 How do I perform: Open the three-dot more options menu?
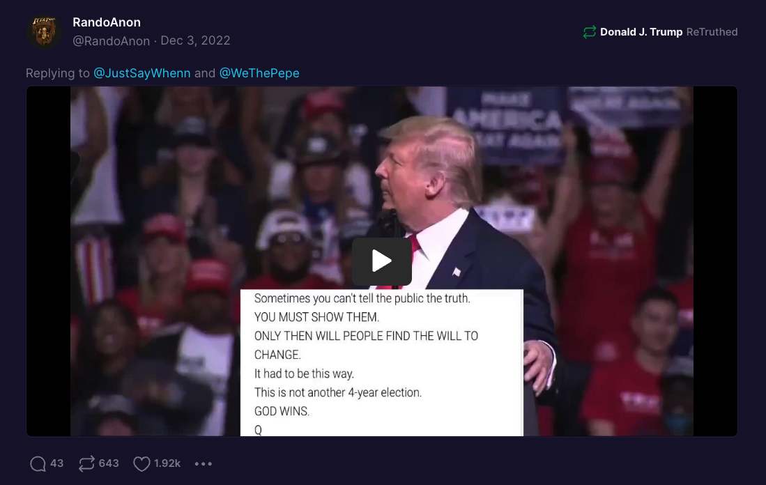pos(204,463)
